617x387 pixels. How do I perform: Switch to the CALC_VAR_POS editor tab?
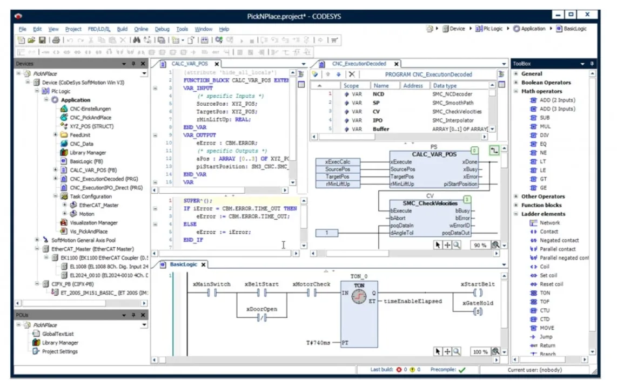click(x=189, y=64)
